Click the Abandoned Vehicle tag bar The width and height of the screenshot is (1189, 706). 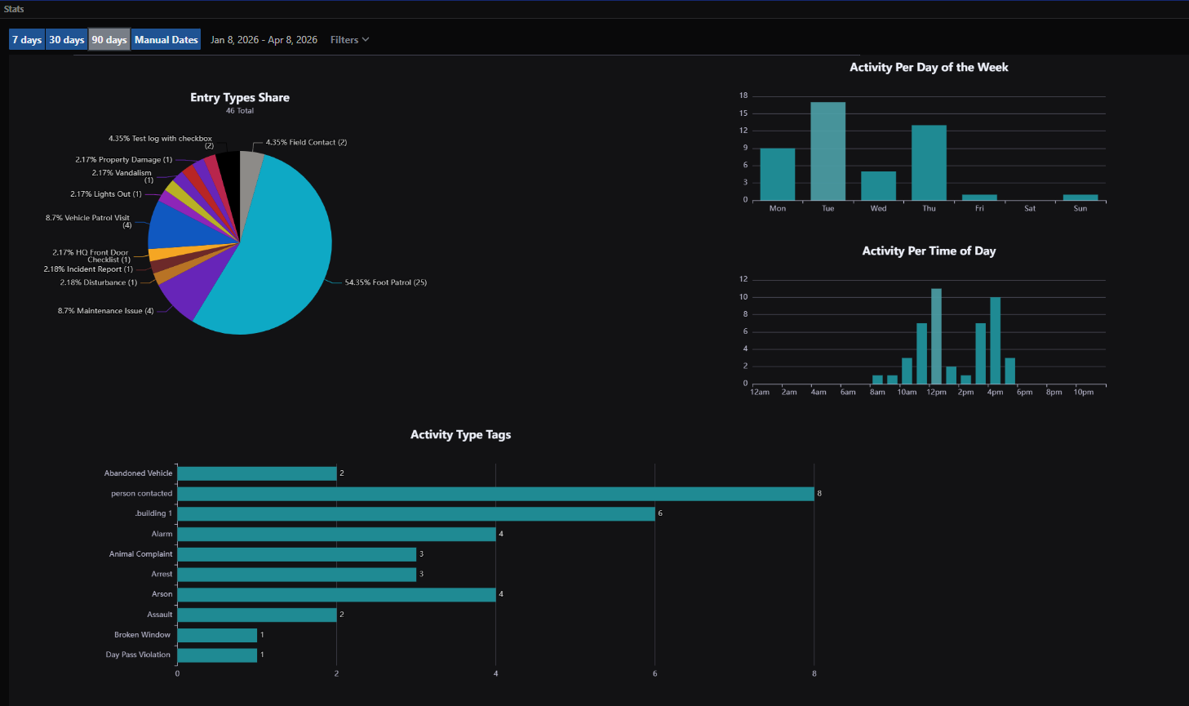click(x=257, y=473)
